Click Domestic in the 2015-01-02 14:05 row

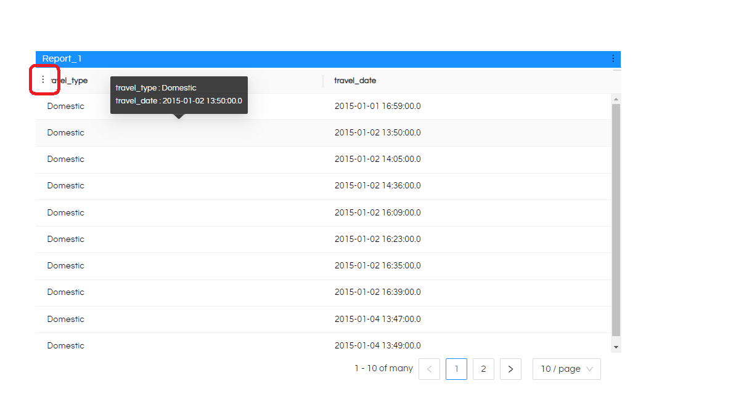coord(66,159)
